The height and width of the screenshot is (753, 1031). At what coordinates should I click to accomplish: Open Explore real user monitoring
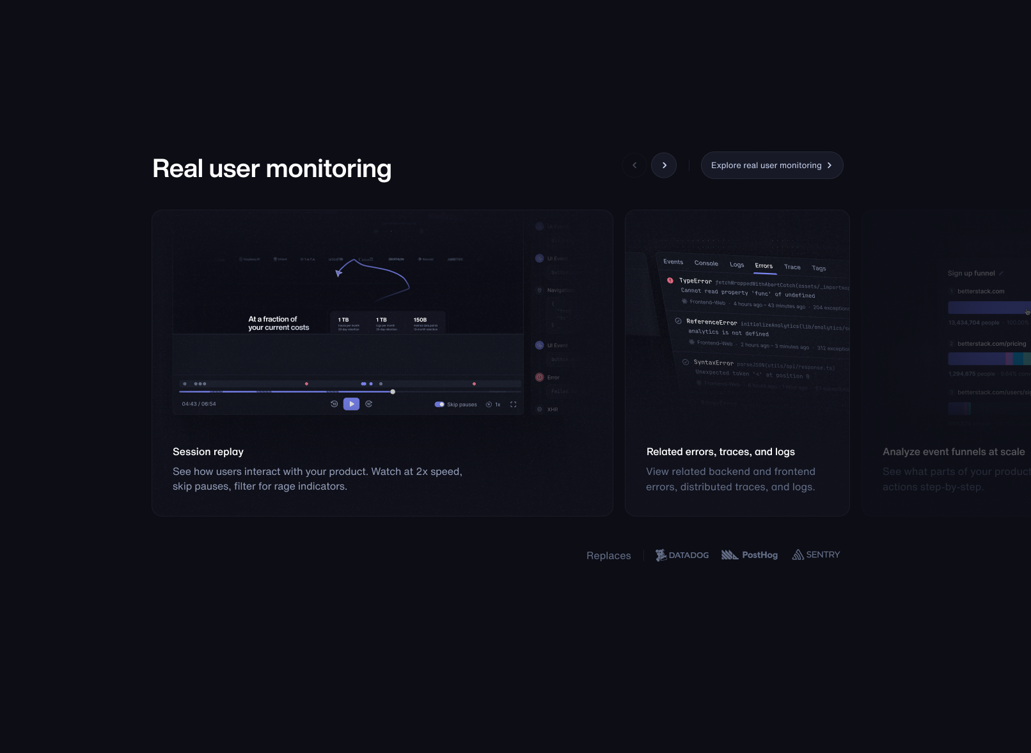click(x=772, y=166)
